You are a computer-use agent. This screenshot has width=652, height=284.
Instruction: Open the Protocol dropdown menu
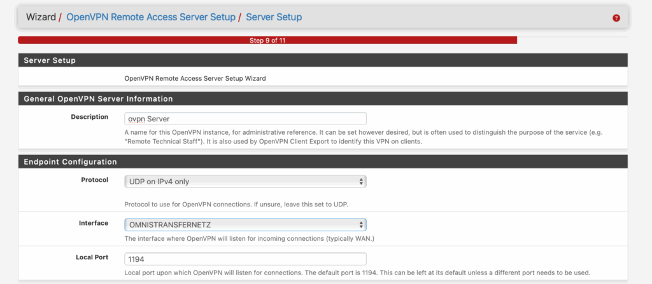tap(245, 181)
